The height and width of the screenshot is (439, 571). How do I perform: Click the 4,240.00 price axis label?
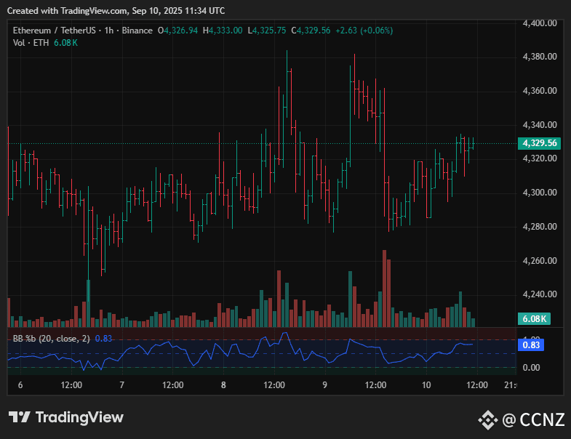[540, 294]
